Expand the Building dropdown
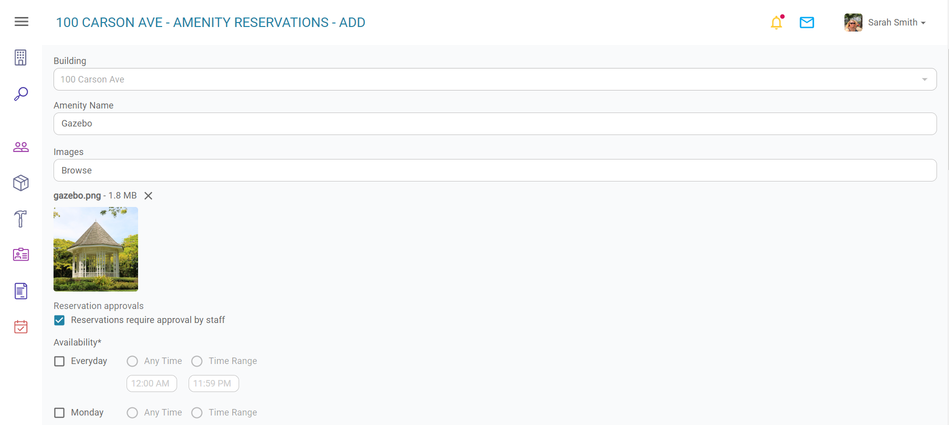The height and width of the screenshot is (425, 949). point(495,79)
